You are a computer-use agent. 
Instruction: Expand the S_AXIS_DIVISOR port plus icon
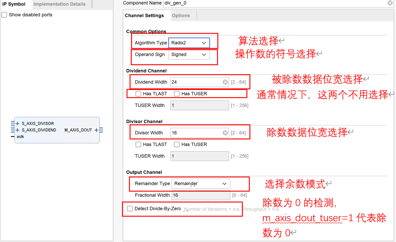[x=18, y=123]
